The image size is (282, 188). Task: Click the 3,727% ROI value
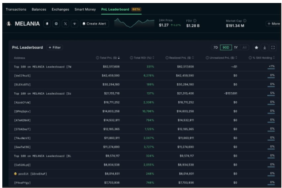coord(149,147)
